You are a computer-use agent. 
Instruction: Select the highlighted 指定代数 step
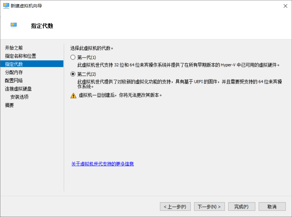coord(13,64)
